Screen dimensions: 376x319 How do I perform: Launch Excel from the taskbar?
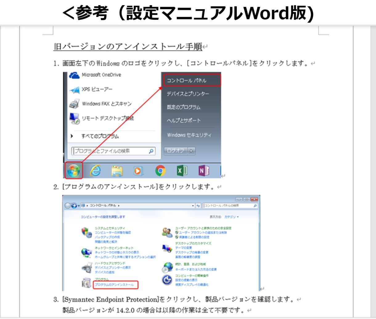[x=182, y=171]
